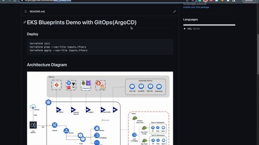Click the HCL 100.0% language entry
The width and height of the screenshot is (259, 145).
(193, 29)
